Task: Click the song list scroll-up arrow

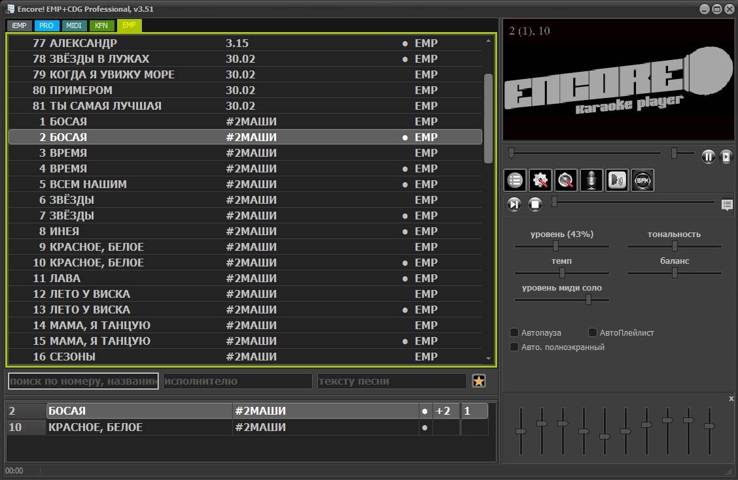Action: click(x=488, y=41)
